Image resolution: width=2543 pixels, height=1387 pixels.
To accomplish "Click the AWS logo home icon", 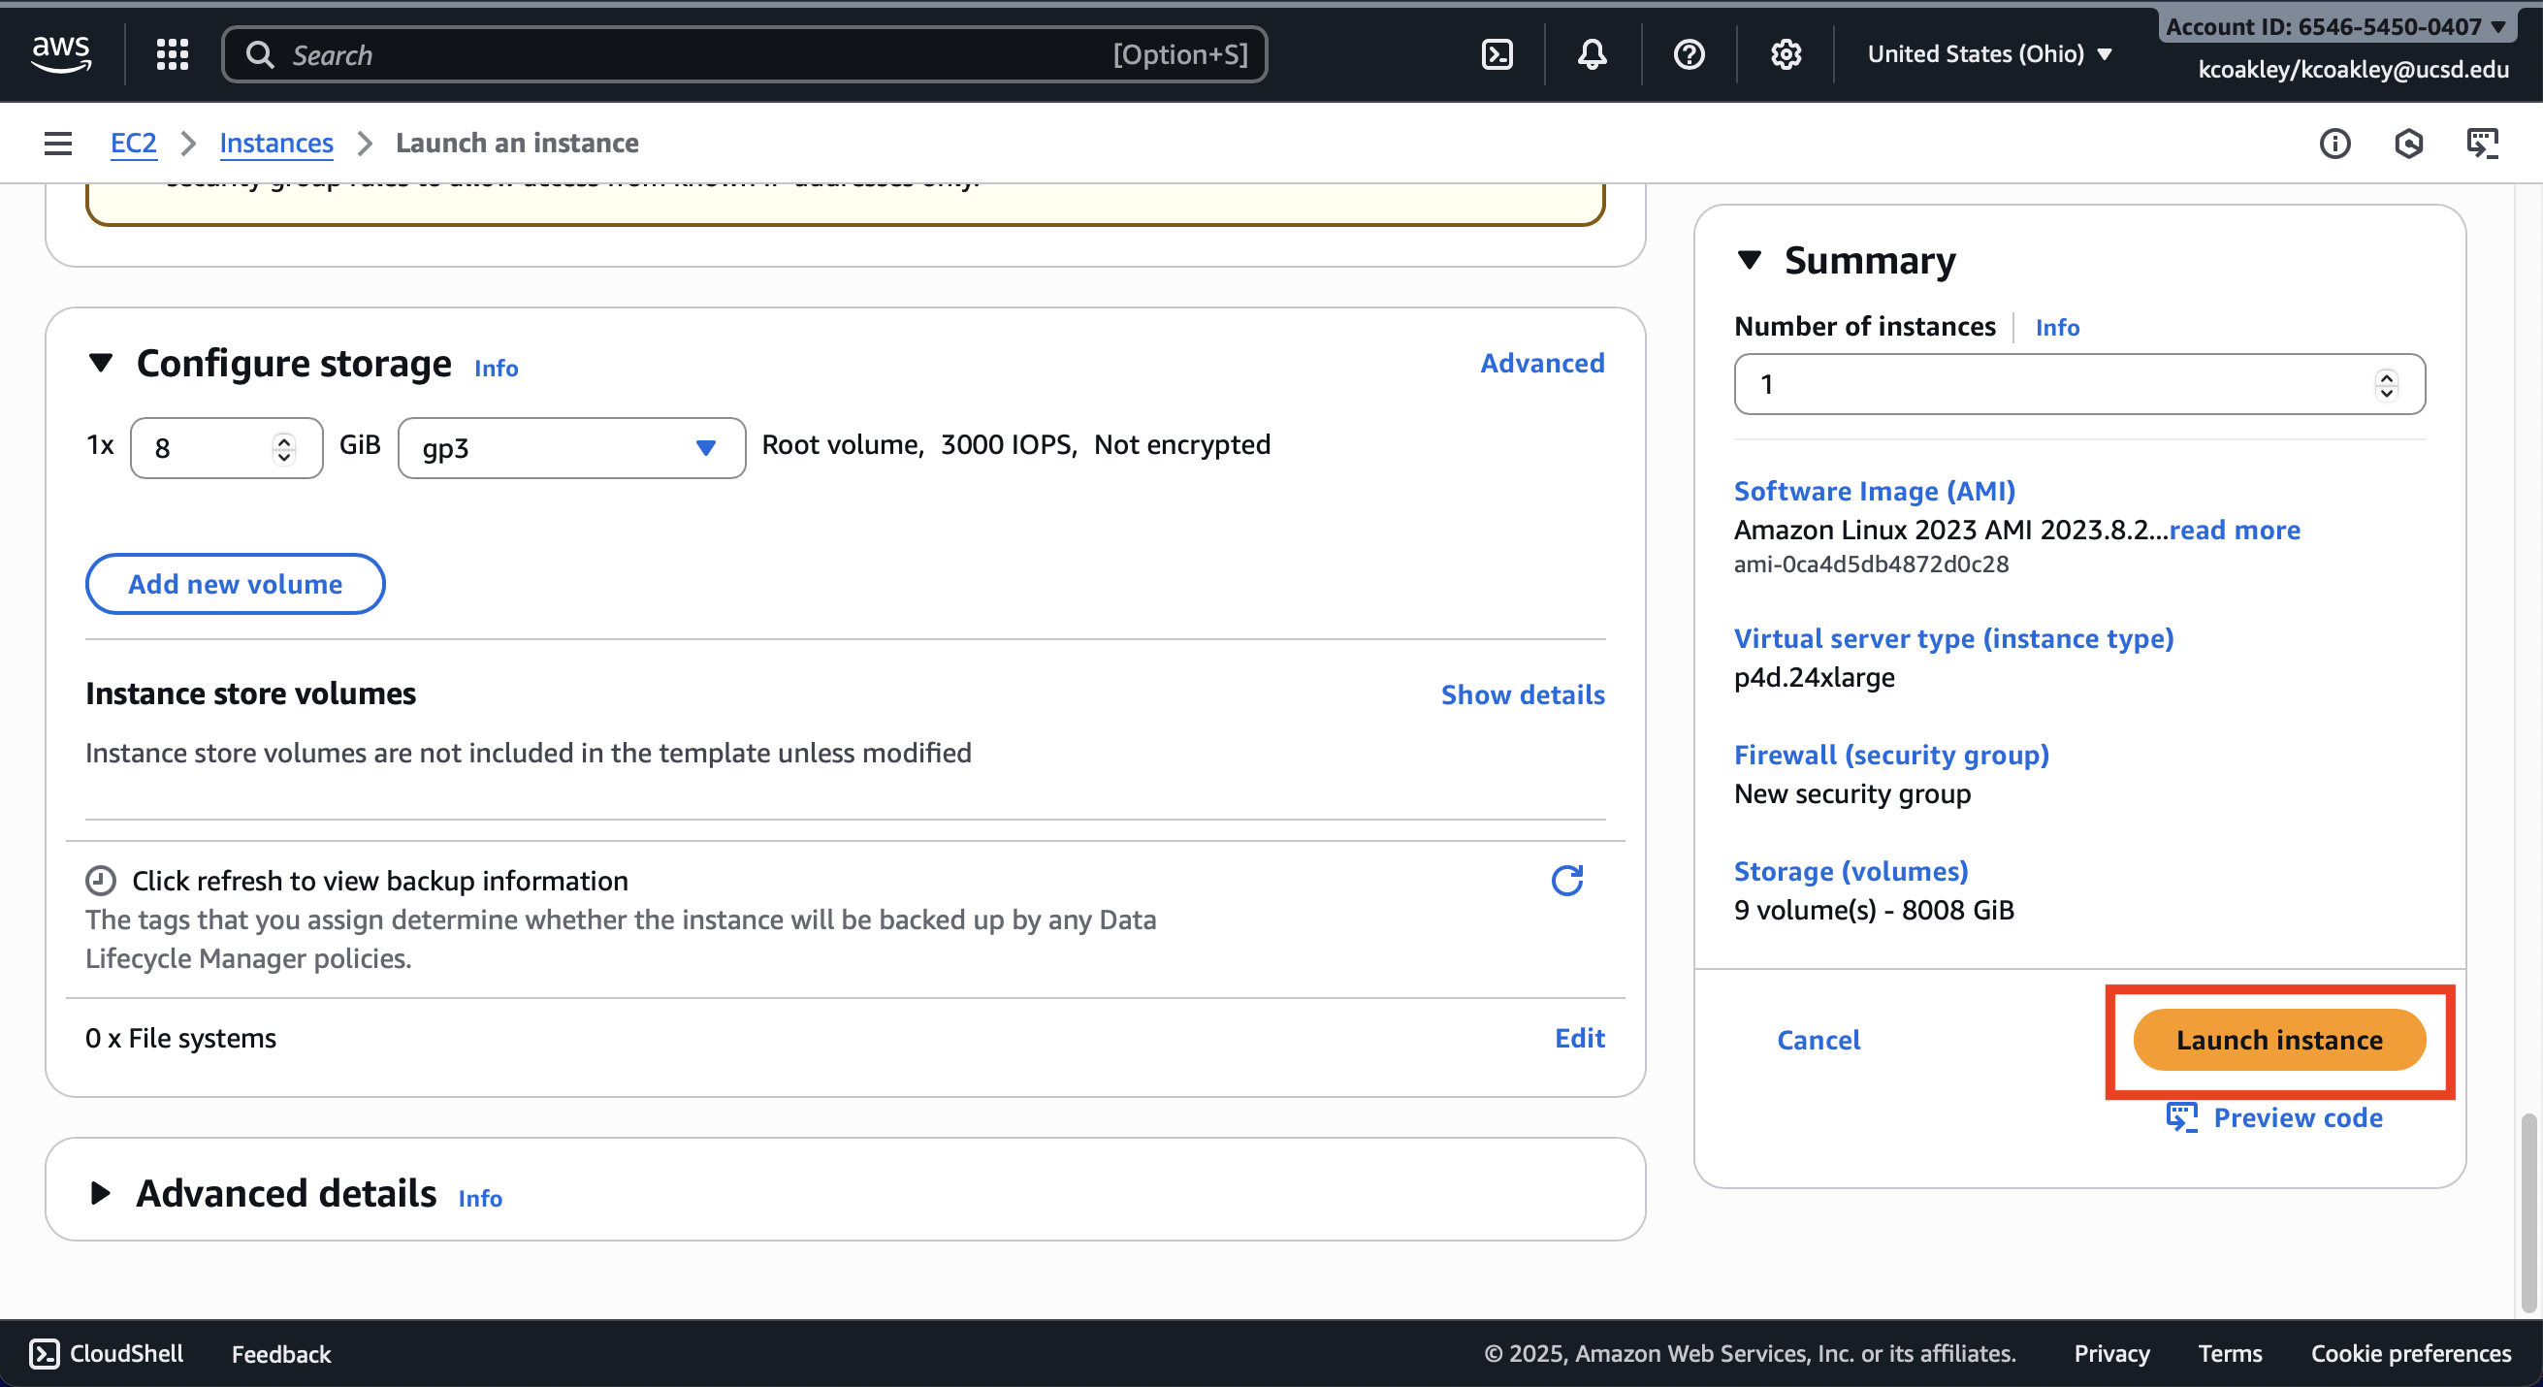I will 61,52.
